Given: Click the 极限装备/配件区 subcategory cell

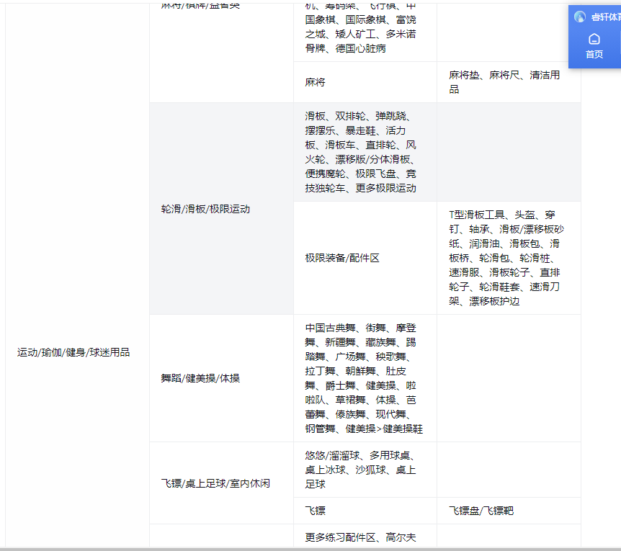Looking at the screenshot, I should (342, 258).
